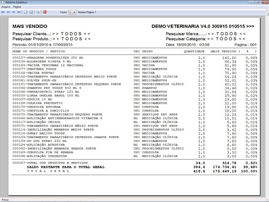Open the Página menu
269x202 pixels.
(x=17, y=7)
